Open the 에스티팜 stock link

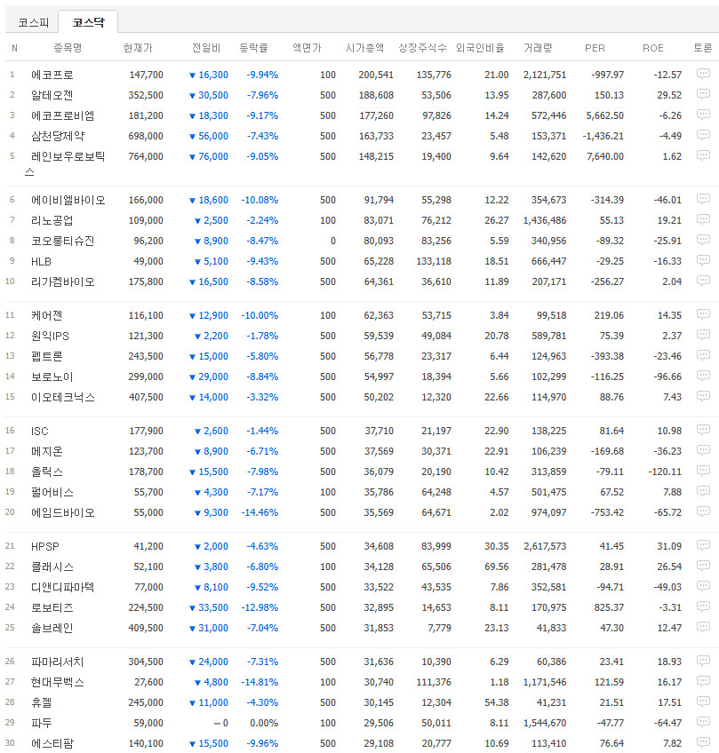click(52, 743)
